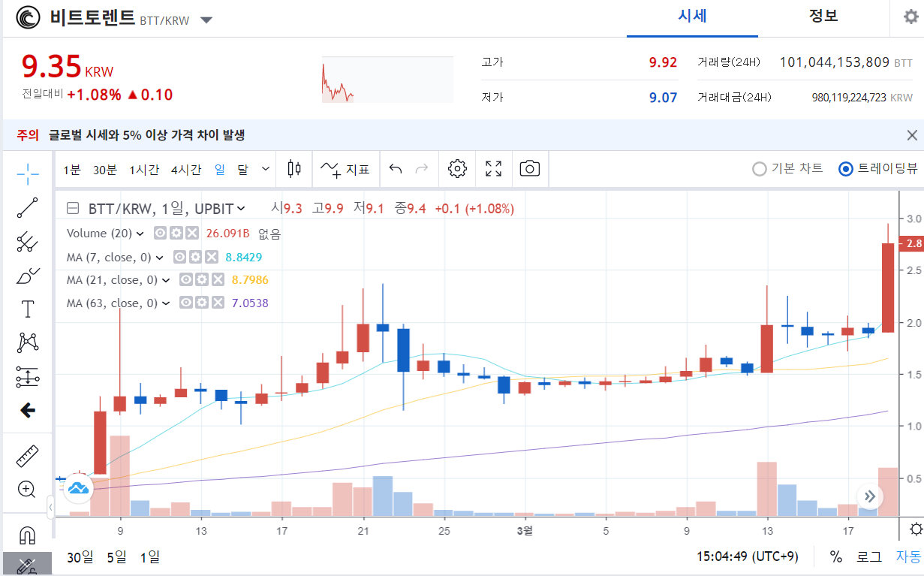
Task: Open the blue cloud chart-save button
Action: coord(77,487)
